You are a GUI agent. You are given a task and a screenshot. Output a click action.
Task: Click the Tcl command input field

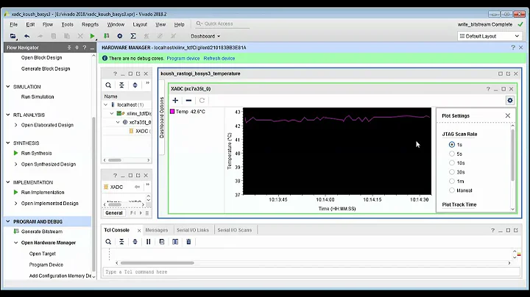click(x=311, y=272)
